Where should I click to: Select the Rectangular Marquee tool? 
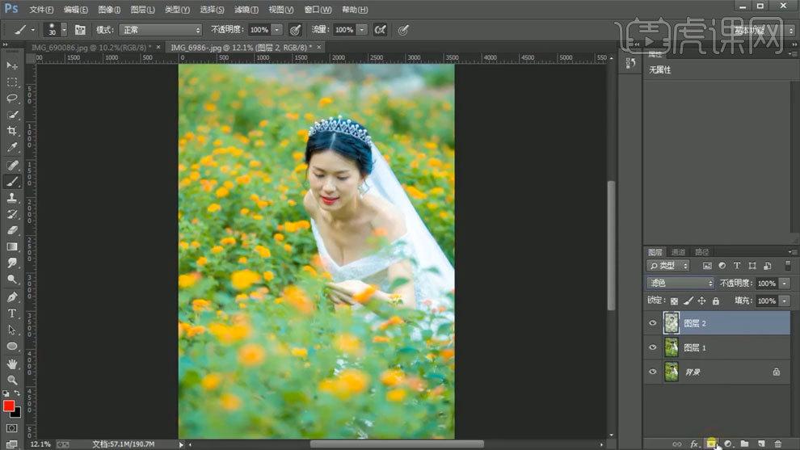12,82
